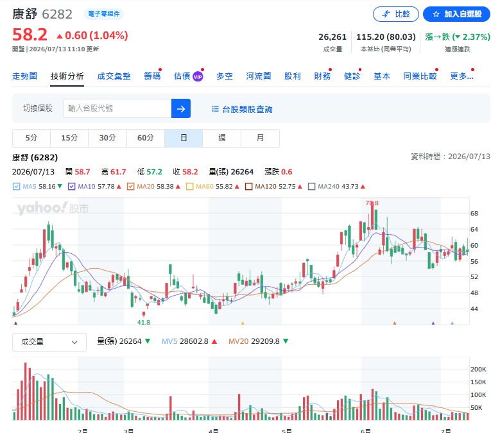Open the 基本 tab
491x433 pixels.
tap(382, 76)
